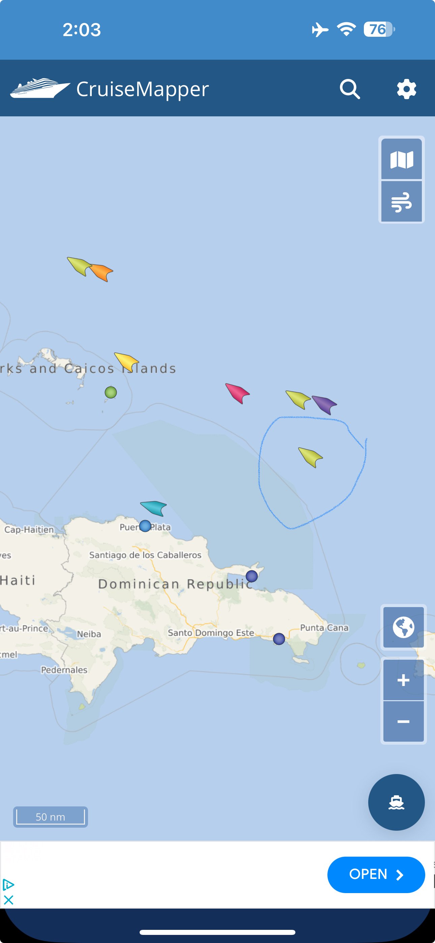Image resolution: width=435 pixels, height=943 pixels.
Task: Close the ad with the X icon
Action: tap(8, 900)
